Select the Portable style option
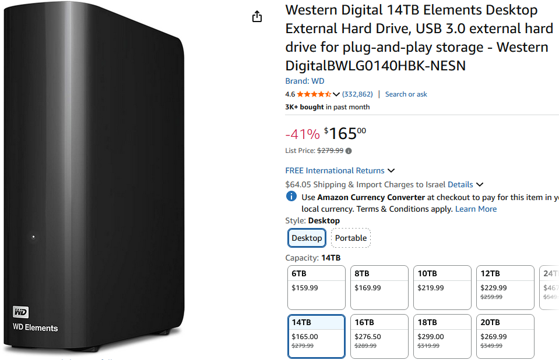Screen dimensions: 559x360 tap(351, 238)
